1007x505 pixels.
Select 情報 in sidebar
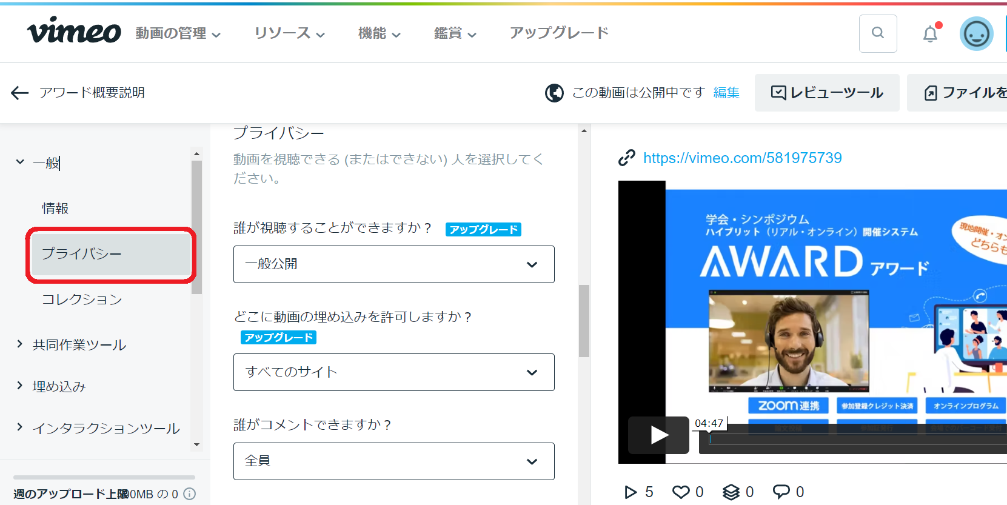(55, 208)
